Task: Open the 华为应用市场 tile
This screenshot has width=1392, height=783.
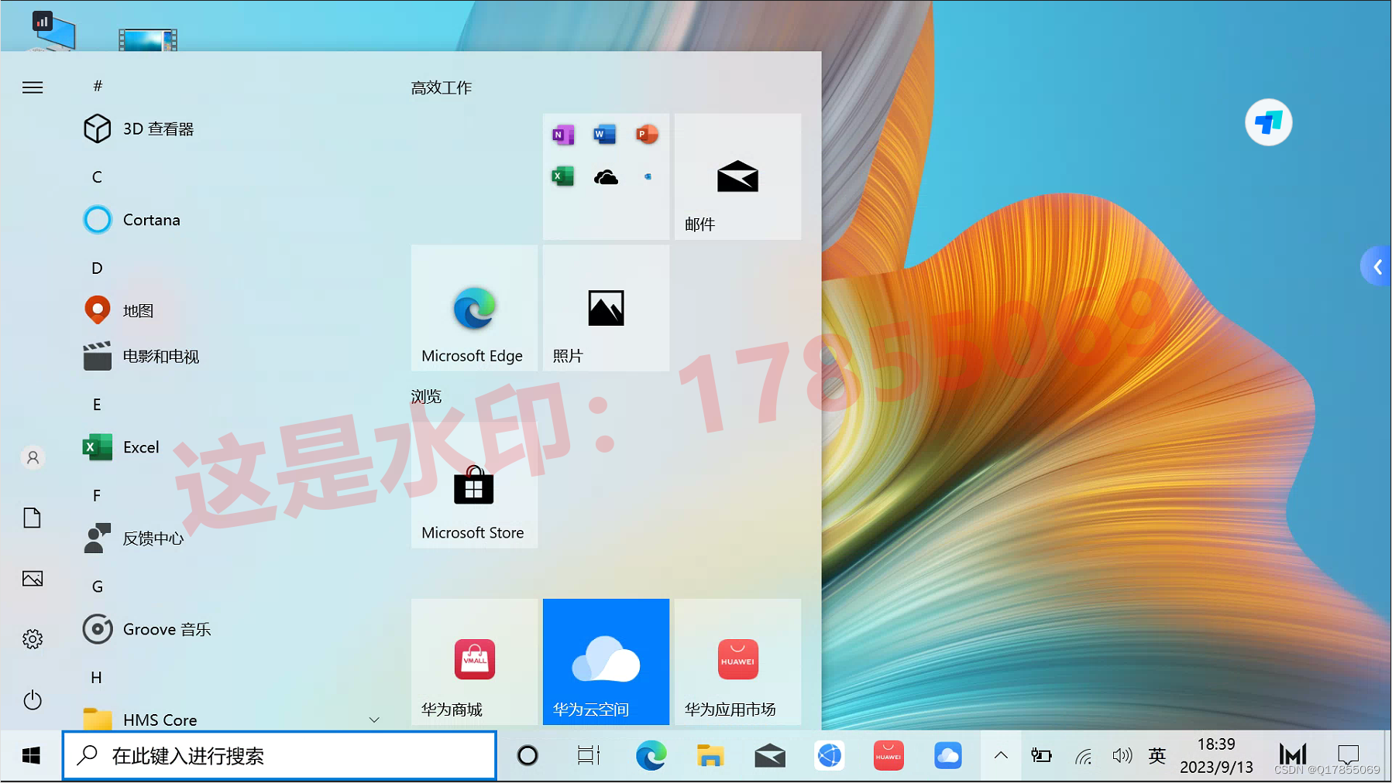Action: [x=737, y=662]
